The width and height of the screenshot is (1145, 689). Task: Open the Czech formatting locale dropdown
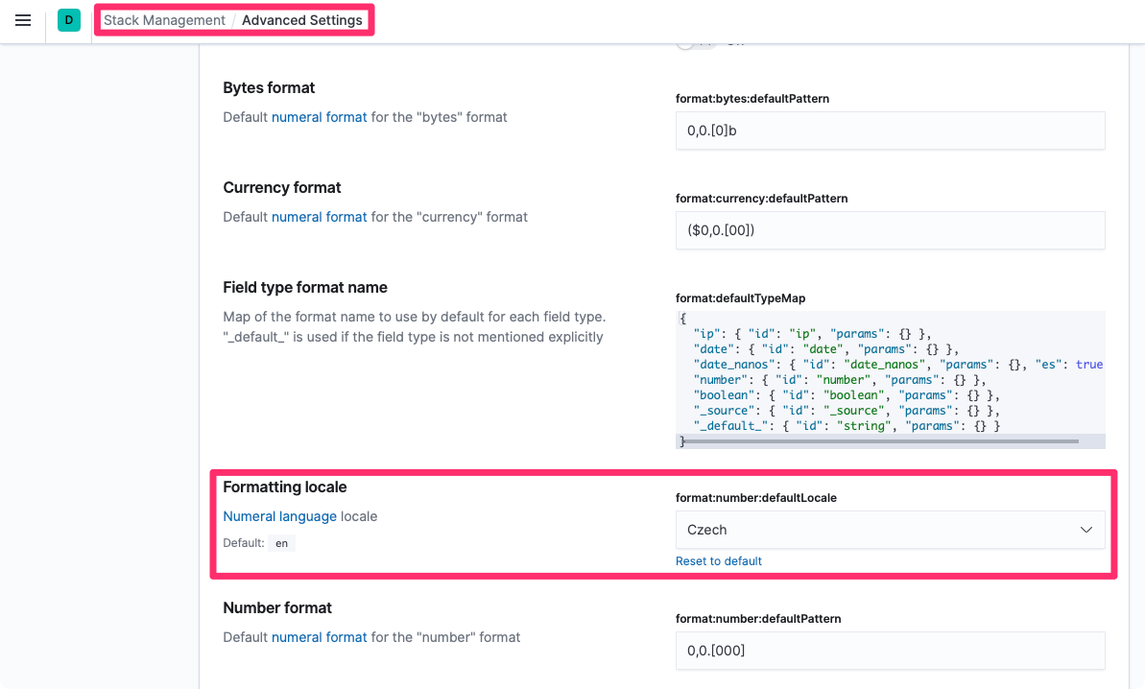pyautogui.click(x=889, y=530)
